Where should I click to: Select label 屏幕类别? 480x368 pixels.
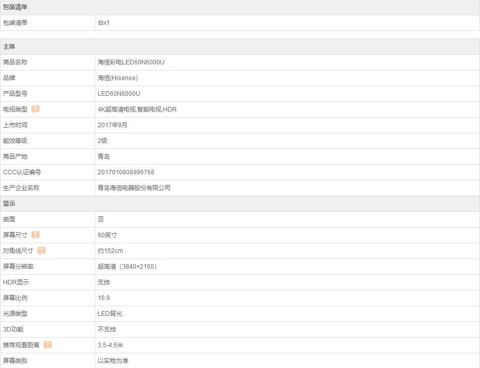[x=15, y=360]
